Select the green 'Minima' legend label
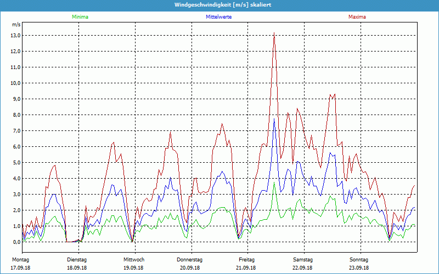The width and height of the screenshot is (439, 274). [x=80, y=17]
